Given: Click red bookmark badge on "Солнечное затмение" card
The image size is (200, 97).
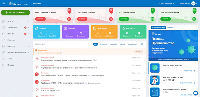Looking at the screenshot, I should (69, 11).
